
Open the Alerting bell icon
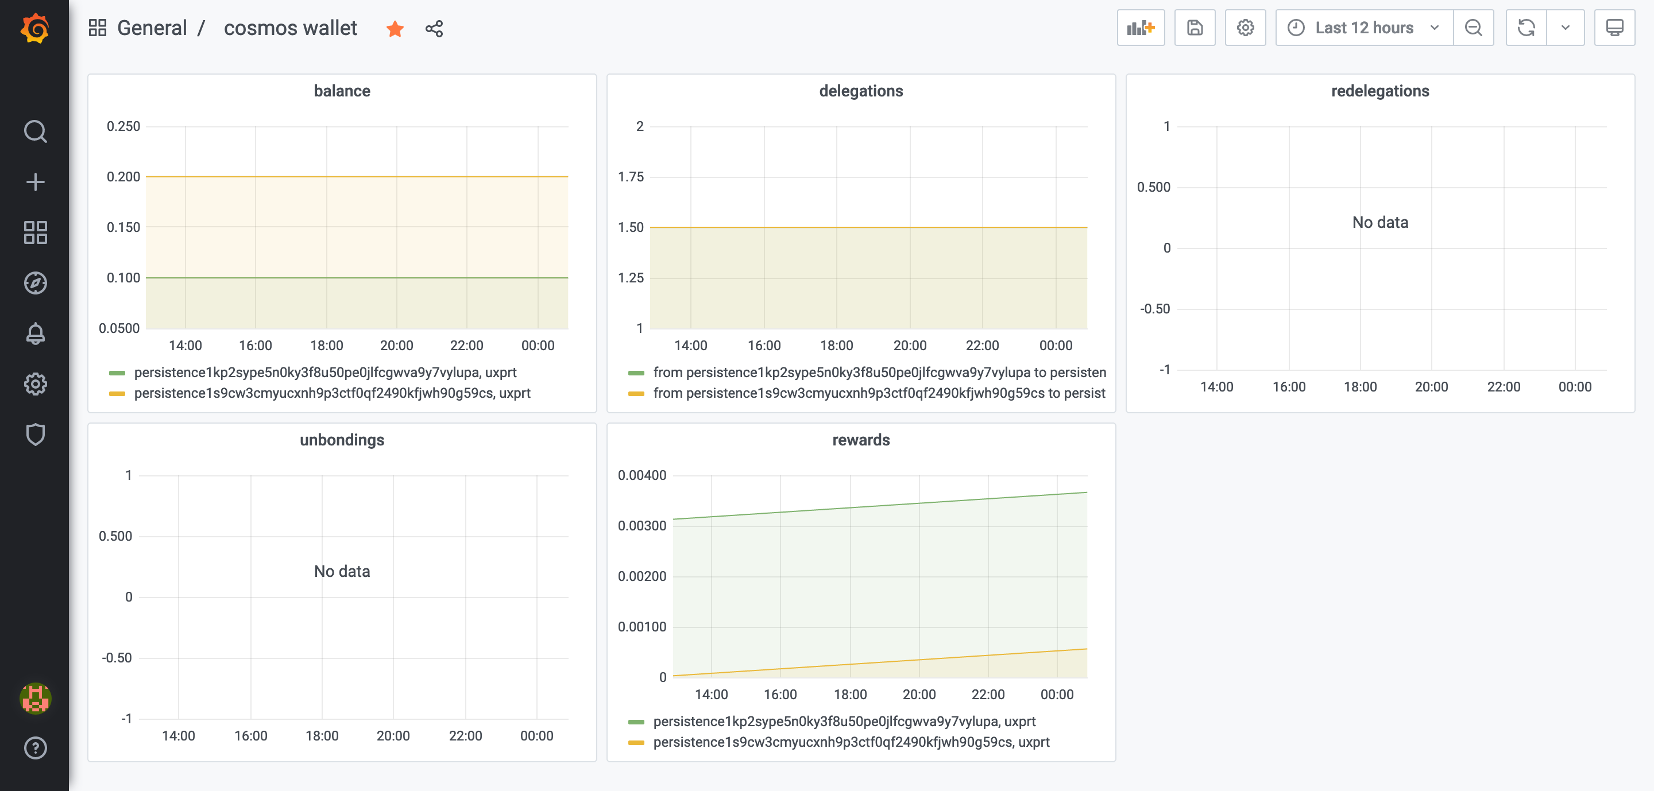[x=34, y=334]
